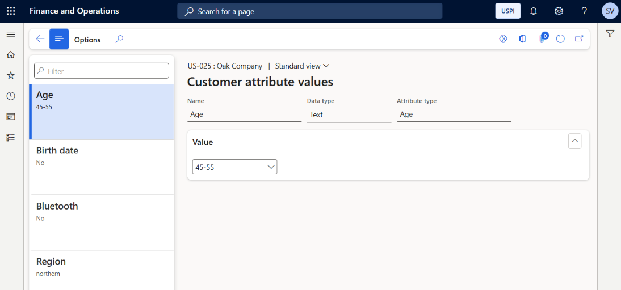Go to the Home icon in sidebar
Image resolution: width=621 pixels, height=290 pixels.
pos(11,55)
